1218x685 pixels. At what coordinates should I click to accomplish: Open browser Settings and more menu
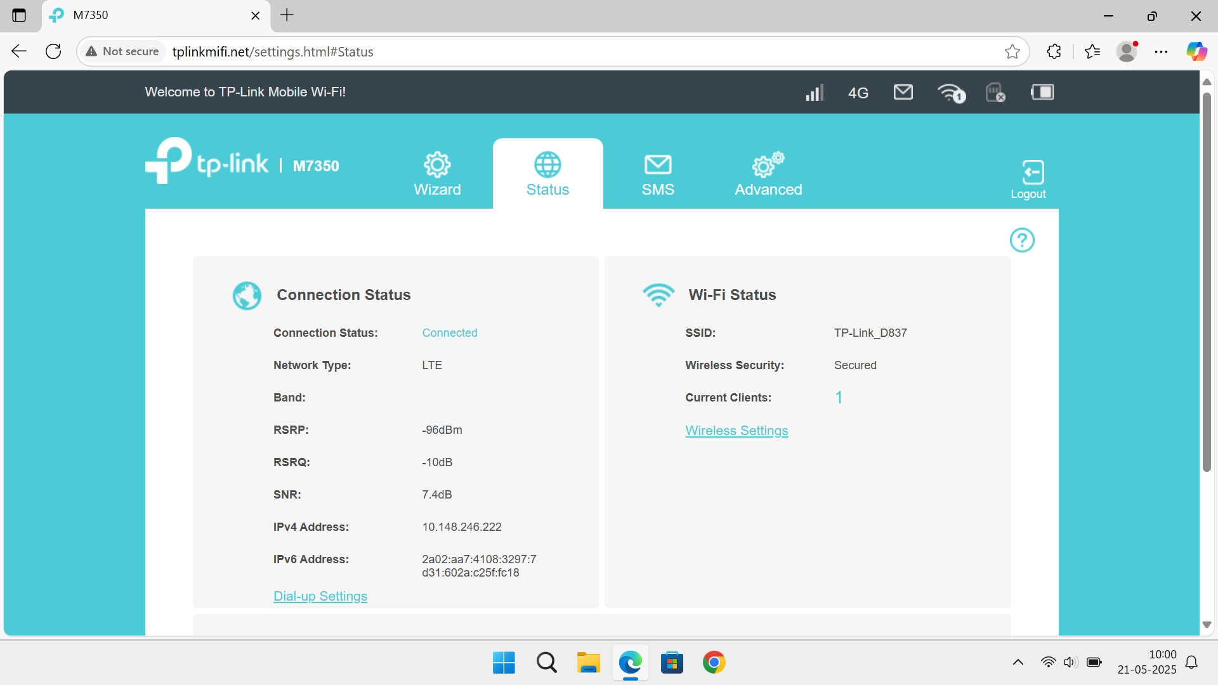tap(1161, 52)
